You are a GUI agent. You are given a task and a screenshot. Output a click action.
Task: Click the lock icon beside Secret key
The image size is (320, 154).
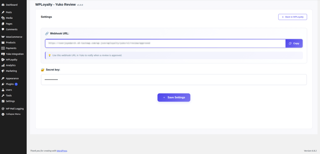42,70
